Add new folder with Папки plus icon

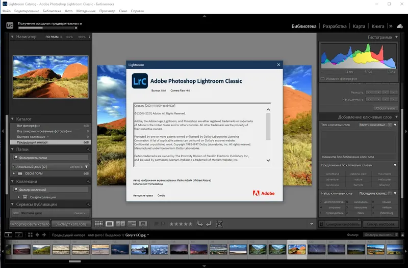pos(88,150)
